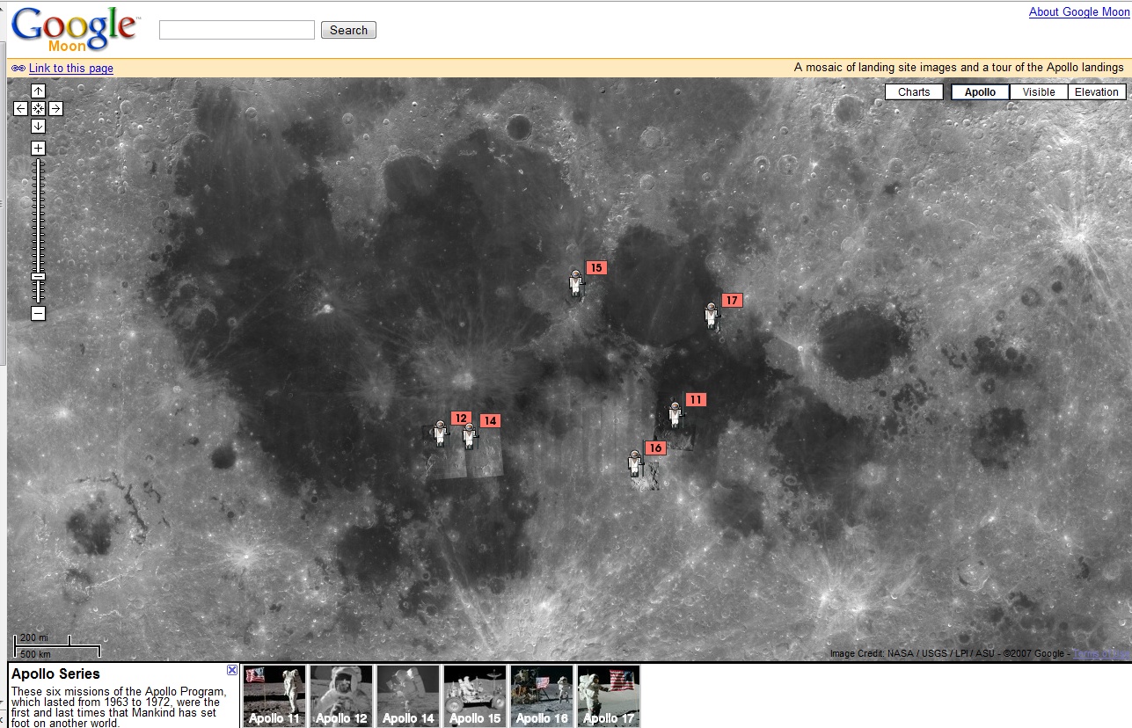Select the Apollo 17 astronaut marker
1132x728 pixels.
(711, 318)
